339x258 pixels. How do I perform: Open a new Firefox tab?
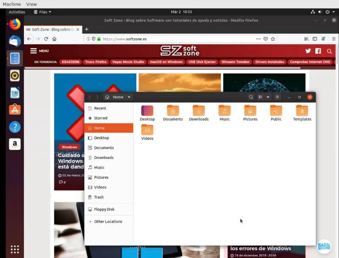(86, 29)
